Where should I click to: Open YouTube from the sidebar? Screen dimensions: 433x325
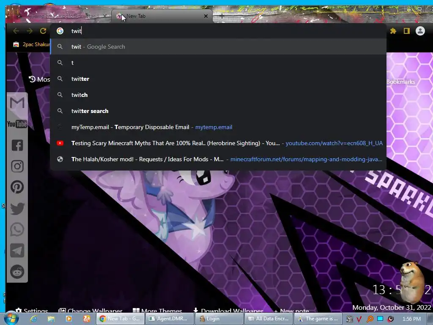pyautogui.click(x=17, y=124)
